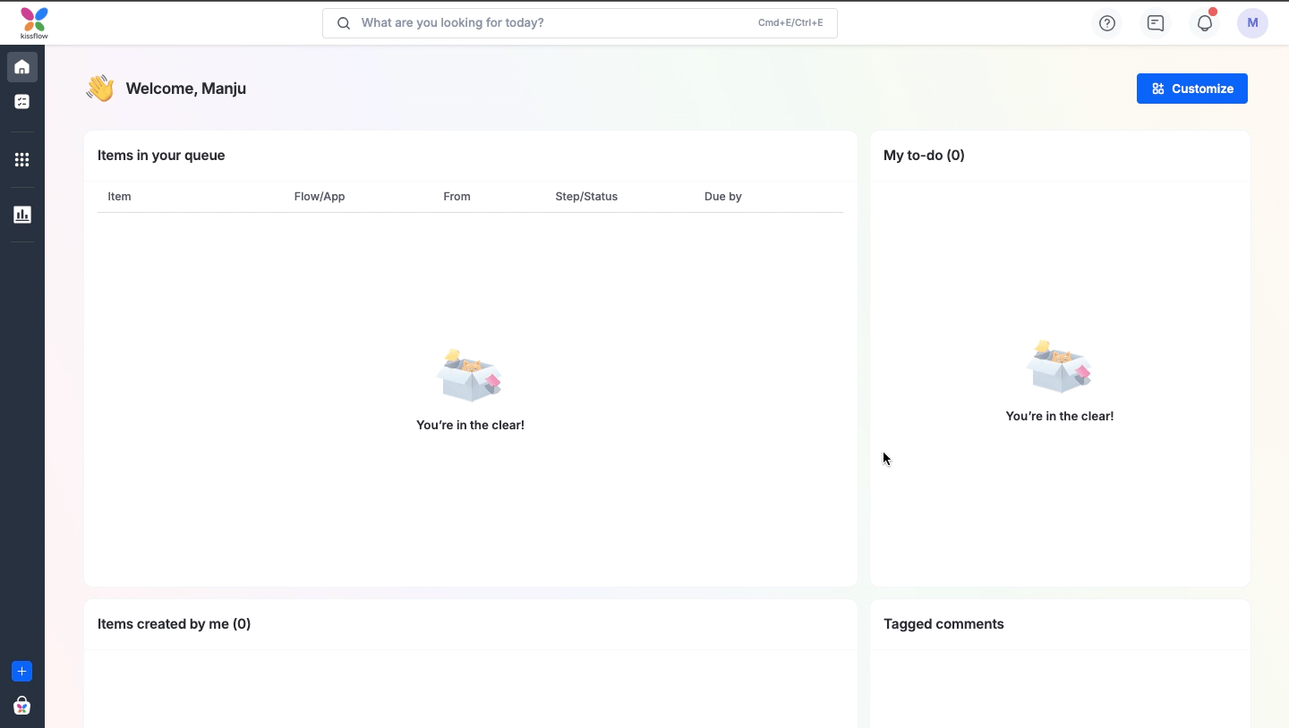Image resolution: width=1289 pixels, height=728 pixels.
Task: Click the Kissflow logo
Action: [x=33, y=22]
